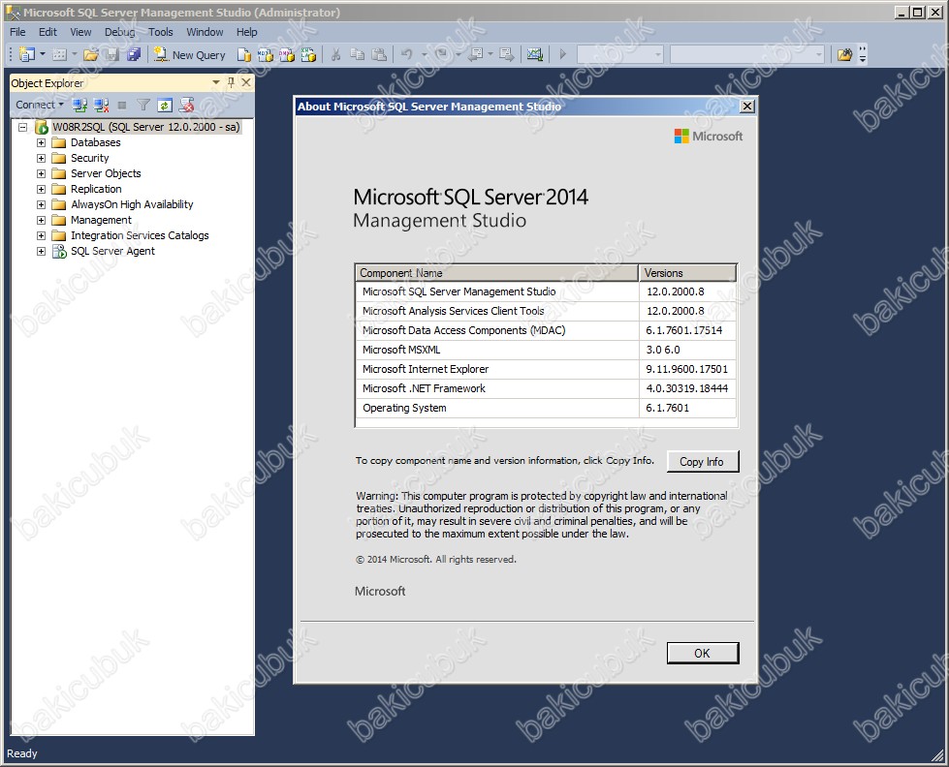Viewport: 949px width, 767px height.
Task: Open an Analysis Services XMLA Query
Action: [308, 55]
